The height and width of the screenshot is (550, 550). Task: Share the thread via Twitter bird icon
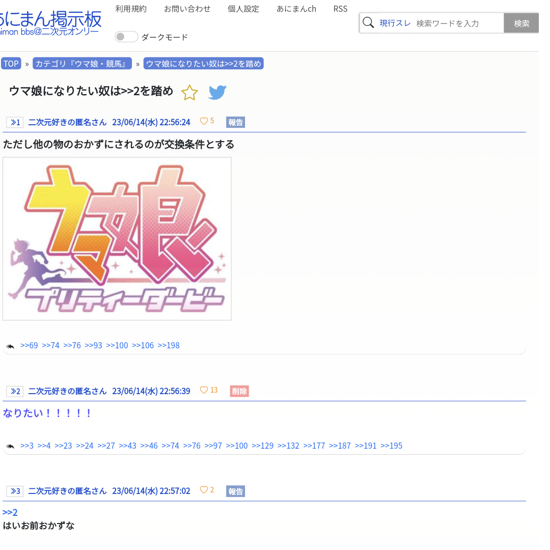217,93
